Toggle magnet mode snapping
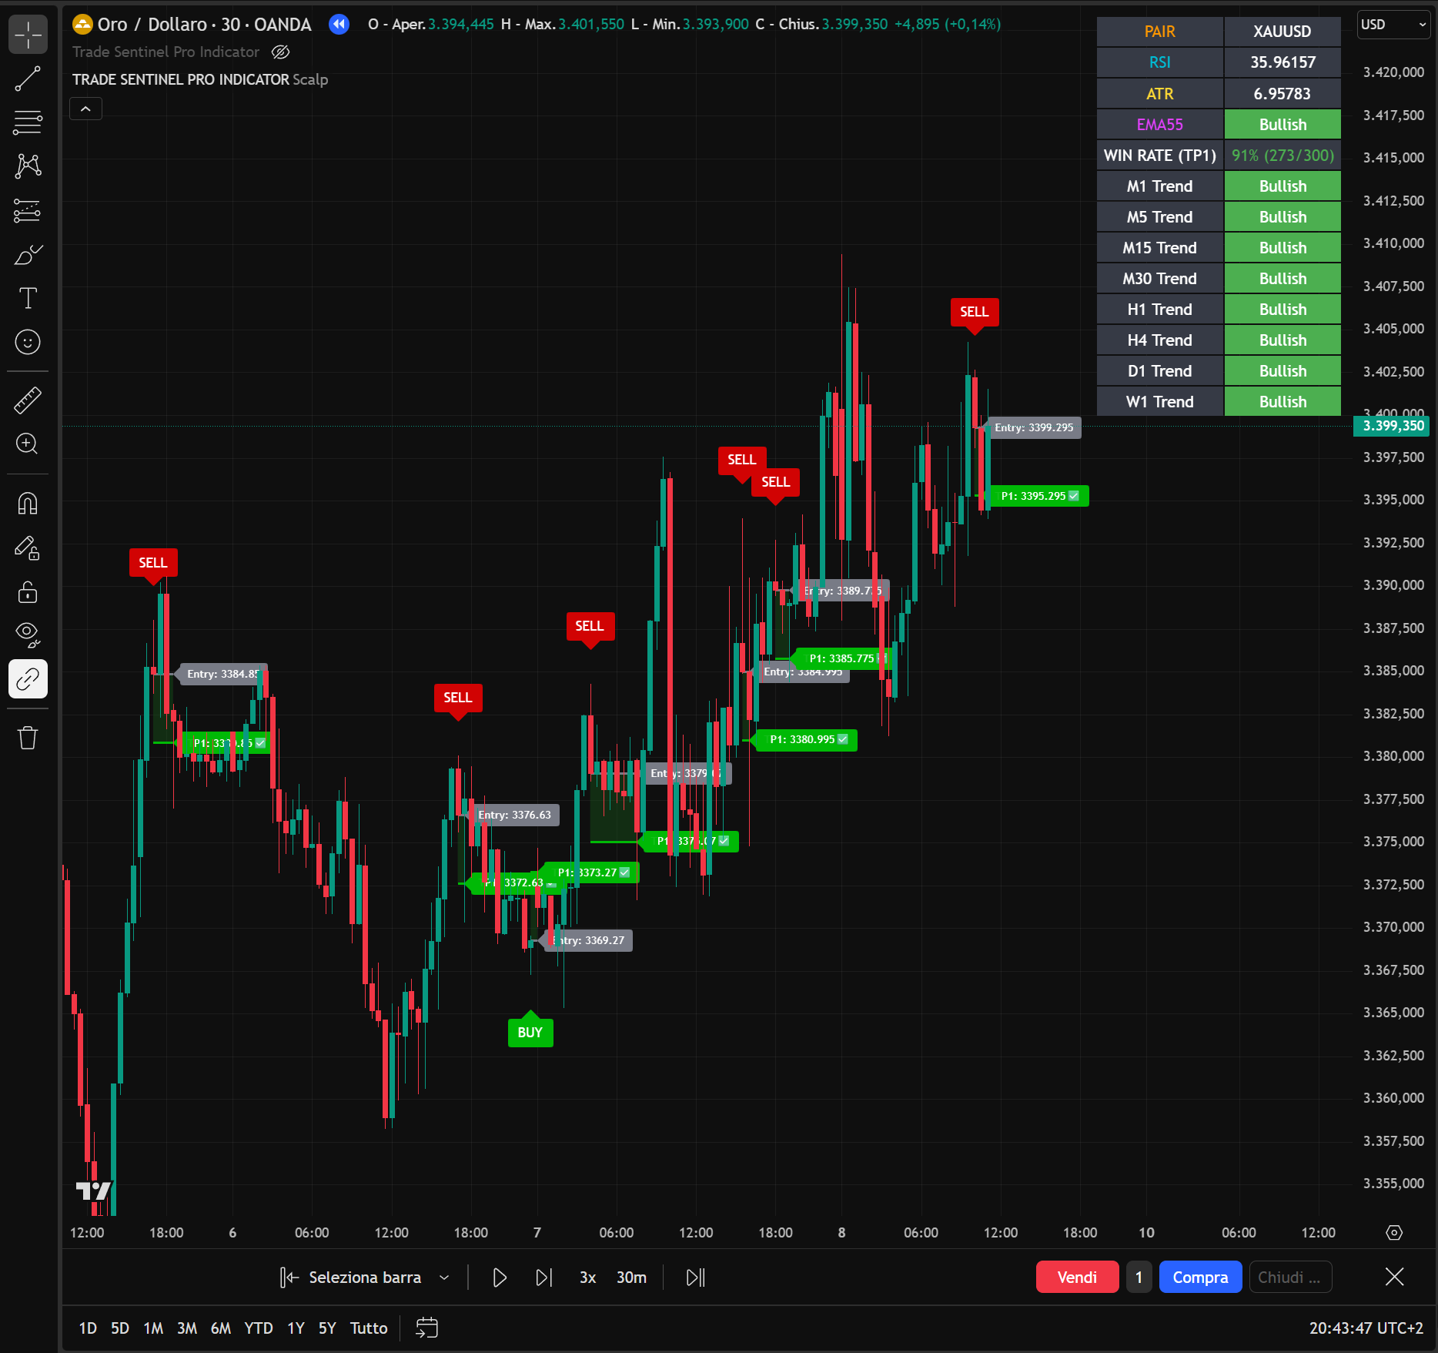1438x1353 pixels. (x=28, y=504)
